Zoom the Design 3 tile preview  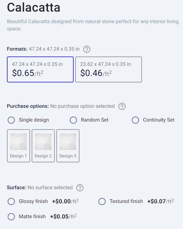(72, 145)
